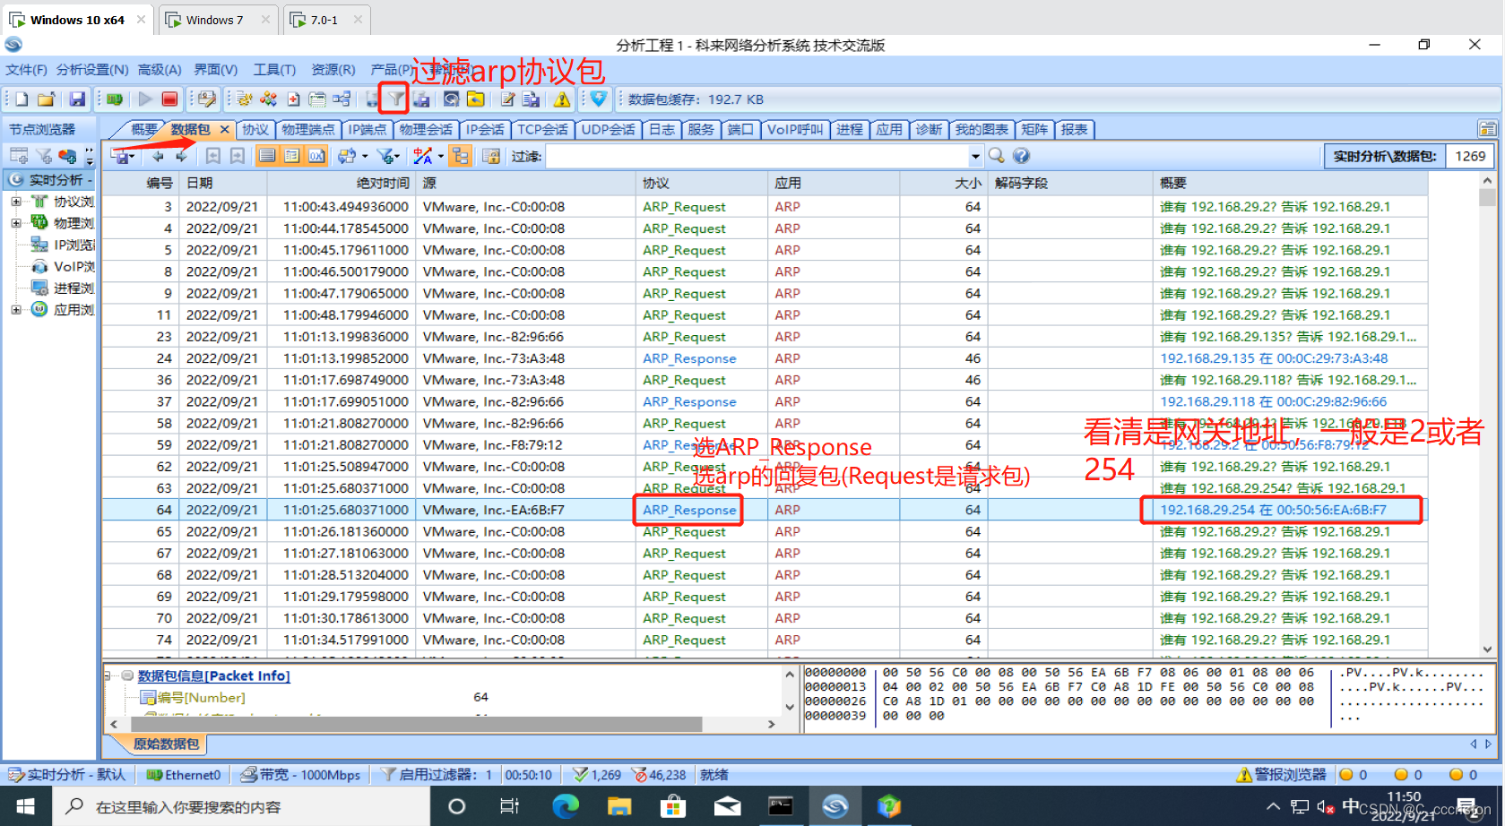Click the filter search magnifier icon
The width and height of the screenshot is (1505, 826).
pos(996,156)
